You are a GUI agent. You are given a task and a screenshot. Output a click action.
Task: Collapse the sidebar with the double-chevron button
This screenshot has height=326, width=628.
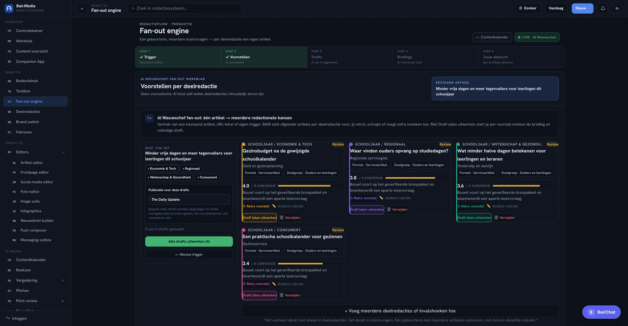(82, 8)
